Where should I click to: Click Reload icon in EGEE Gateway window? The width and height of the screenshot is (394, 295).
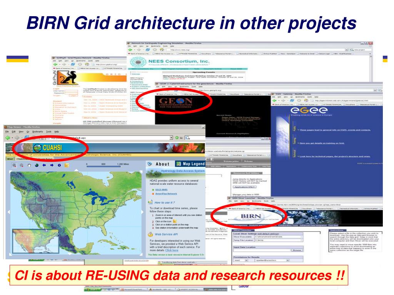point(292,100)
